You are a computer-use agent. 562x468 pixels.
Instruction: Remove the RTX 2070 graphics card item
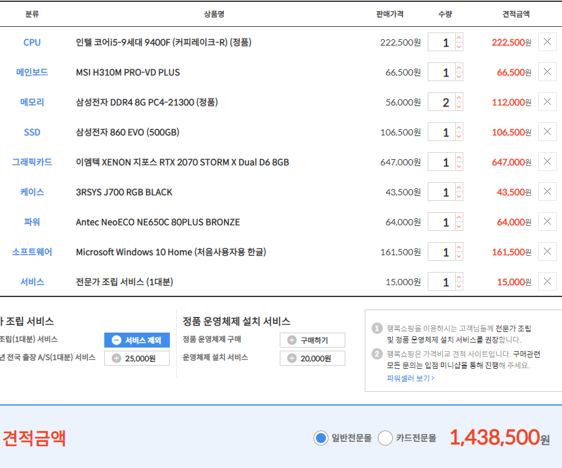[x=547, y=162]
